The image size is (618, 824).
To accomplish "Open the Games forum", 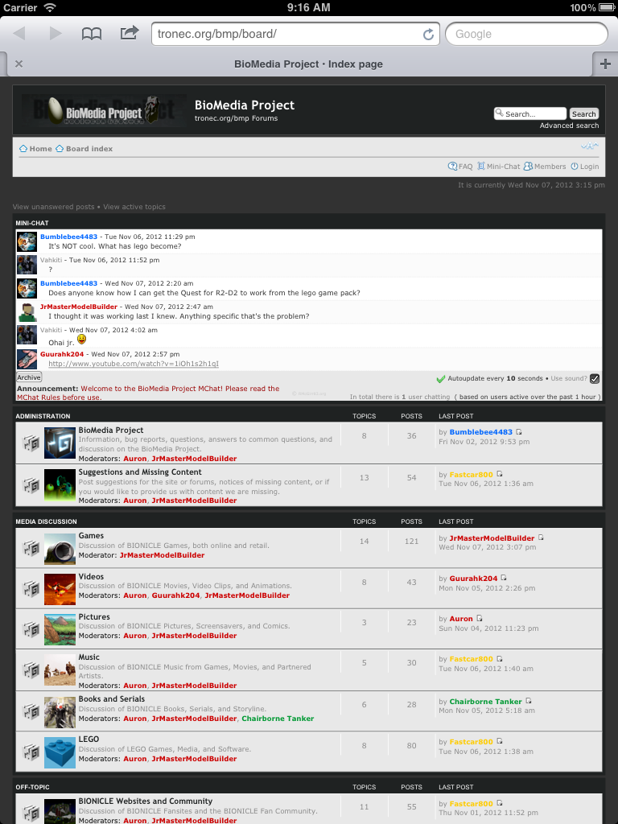I will click(x=91, y=535).
